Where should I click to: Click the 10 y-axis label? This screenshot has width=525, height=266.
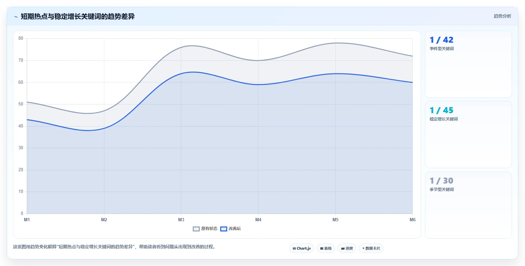click(x=21, y=192)
